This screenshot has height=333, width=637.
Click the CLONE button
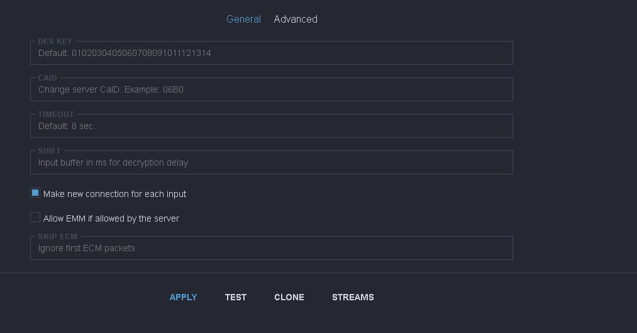[289, 297]
